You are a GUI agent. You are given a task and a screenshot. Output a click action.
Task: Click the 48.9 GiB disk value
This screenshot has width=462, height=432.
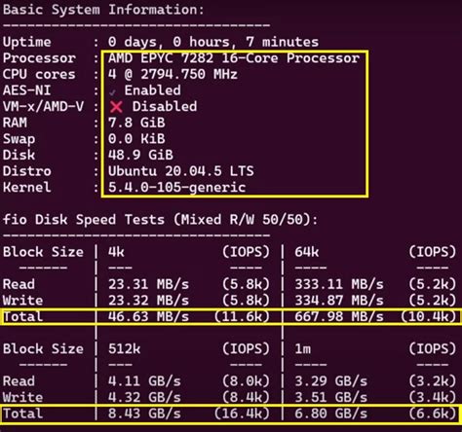[x=140, y=155]
